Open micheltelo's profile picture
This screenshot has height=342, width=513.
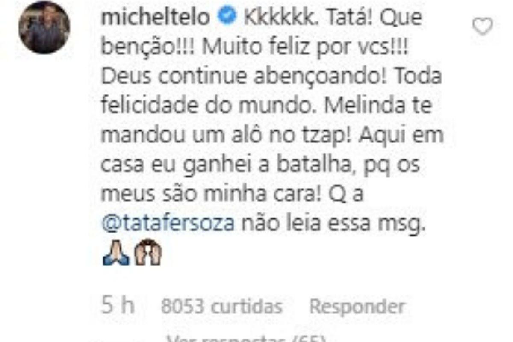pyautogui.click(x=44, y=28)
